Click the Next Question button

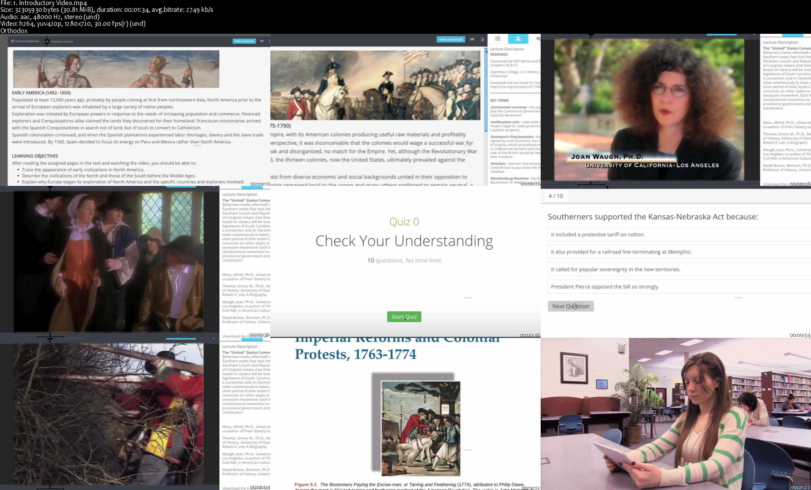(571, 306)
